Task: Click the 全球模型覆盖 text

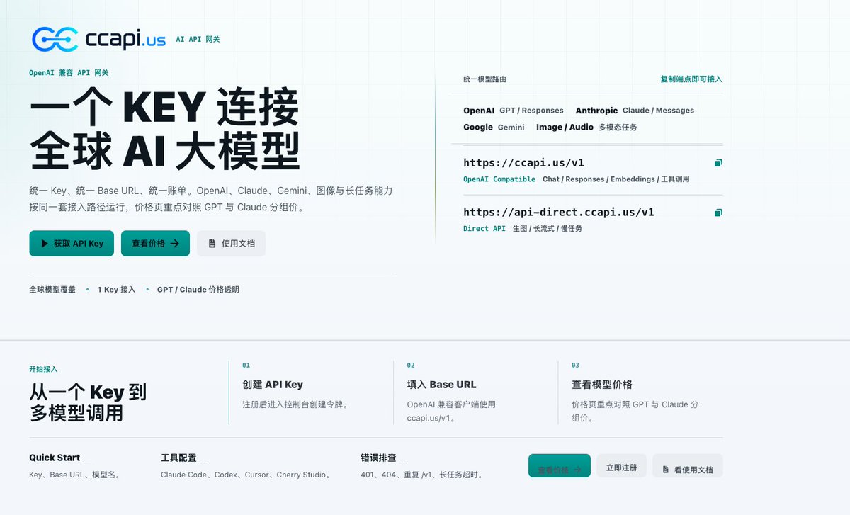Action: 52,290
